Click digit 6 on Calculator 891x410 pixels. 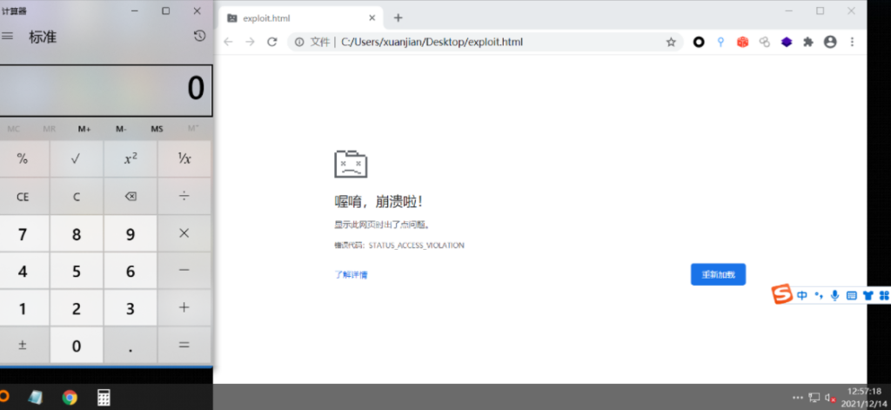pos(131,271)
